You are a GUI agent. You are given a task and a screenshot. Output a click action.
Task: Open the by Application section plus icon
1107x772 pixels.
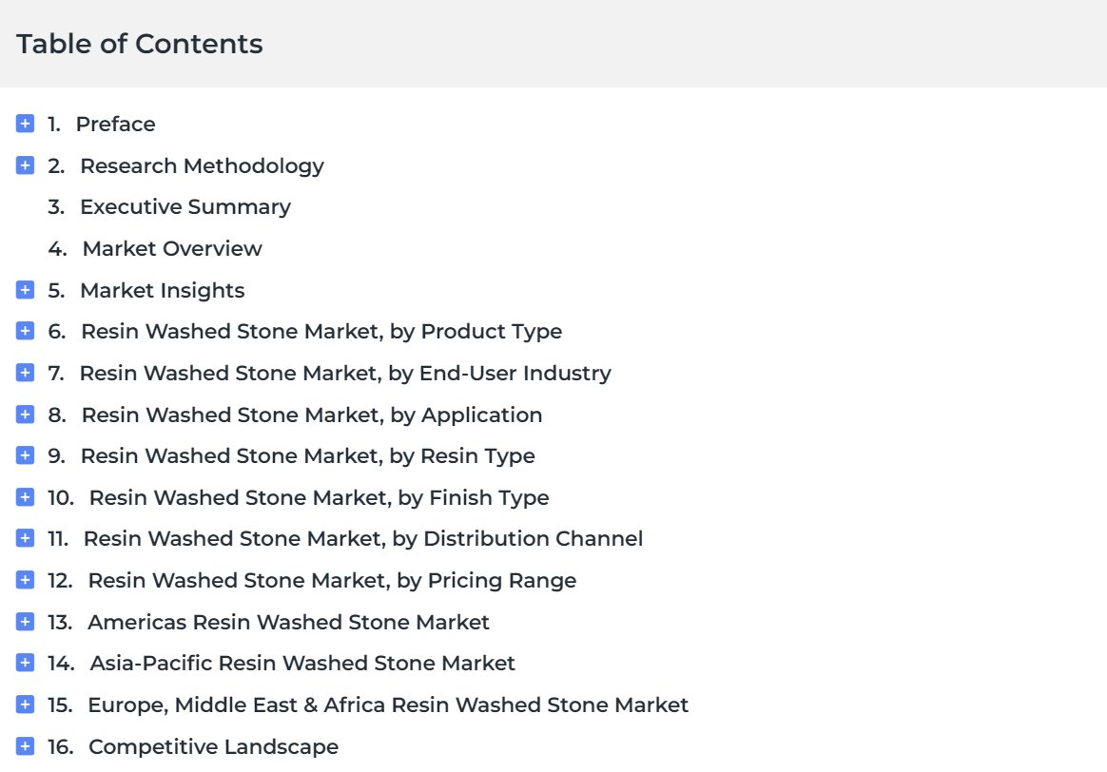(25, 415)
